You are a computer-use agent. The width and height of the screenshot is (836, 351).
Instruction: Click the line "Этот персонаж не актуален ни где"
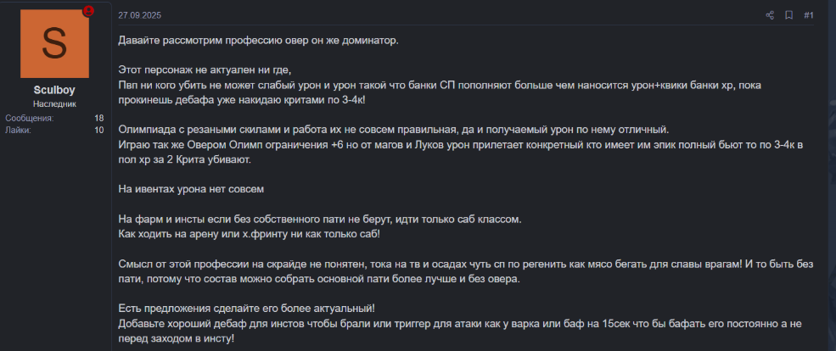click(210, 70)
